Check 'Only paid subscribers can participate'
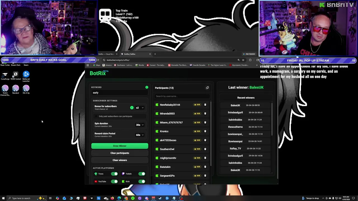The image size is (358, 201). pyautogui.click(x=96, y=116)
